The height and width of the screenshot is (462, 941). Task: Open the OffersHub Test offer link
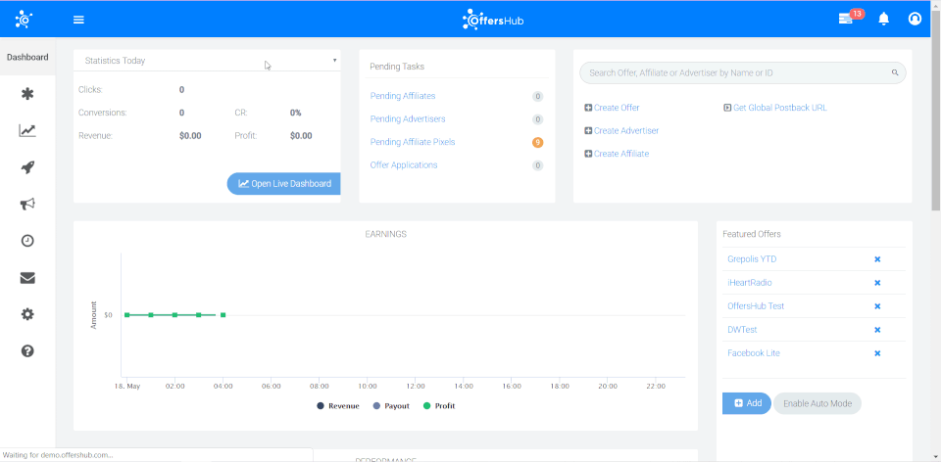(x=756, y=306)
